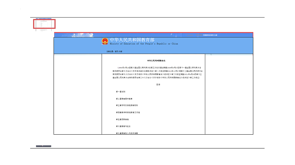
Task: Open the 首页 breadcrumb link
Action: tap(116, 52)
